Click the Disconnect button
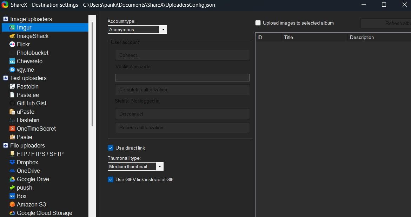411x217 pixels. [x=183, y=114]
